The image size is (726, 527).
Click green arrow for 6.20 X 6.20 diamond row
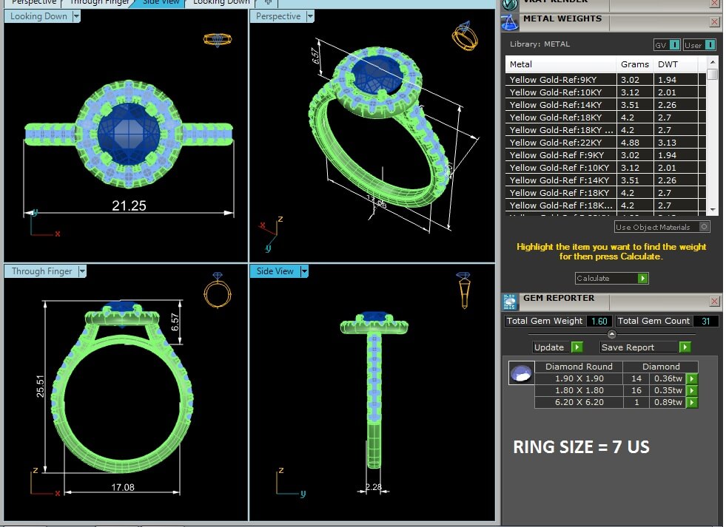(691, 403)
